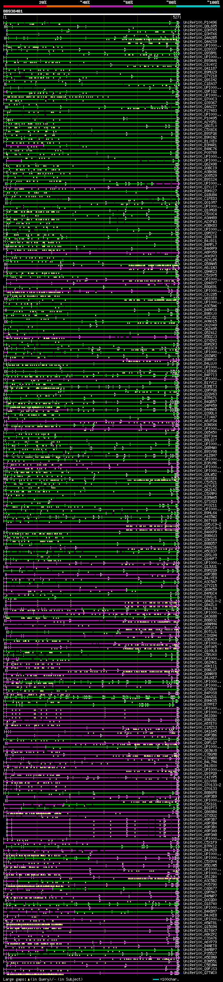
Task: Click the cyan ~100% identity legend bar
Action: 198,6
